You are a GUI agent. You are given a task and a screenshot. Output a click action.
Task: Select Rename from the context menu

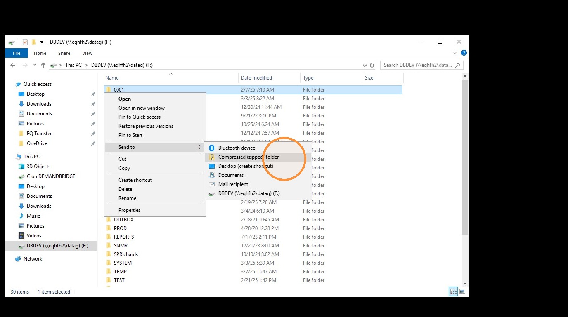[x=155, y=198]
